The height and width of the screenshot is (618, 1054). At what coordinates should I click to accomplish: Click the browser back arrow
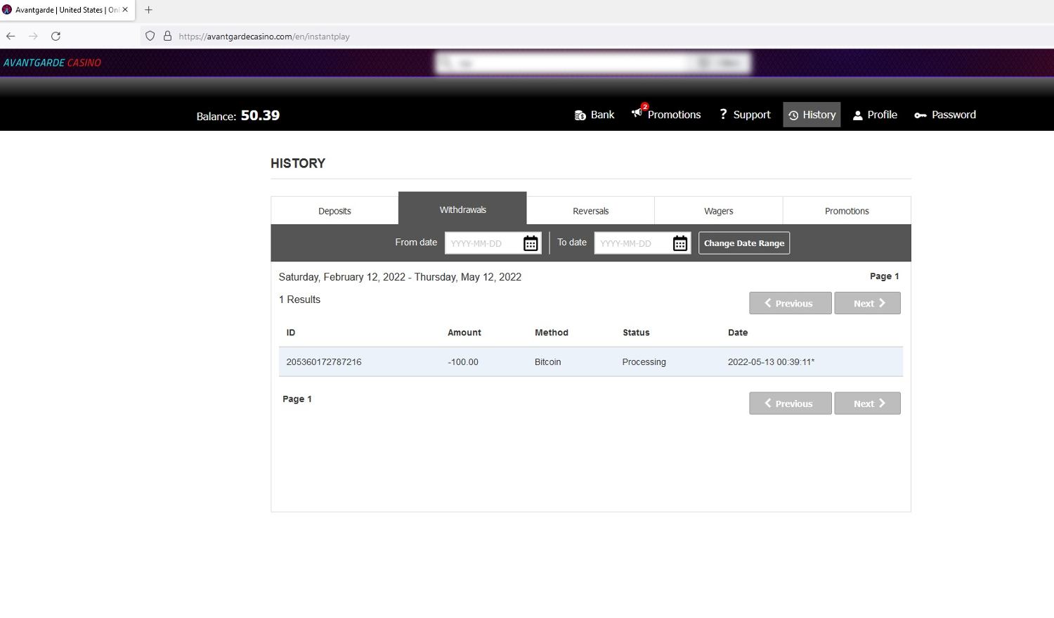tap(11, 36)
